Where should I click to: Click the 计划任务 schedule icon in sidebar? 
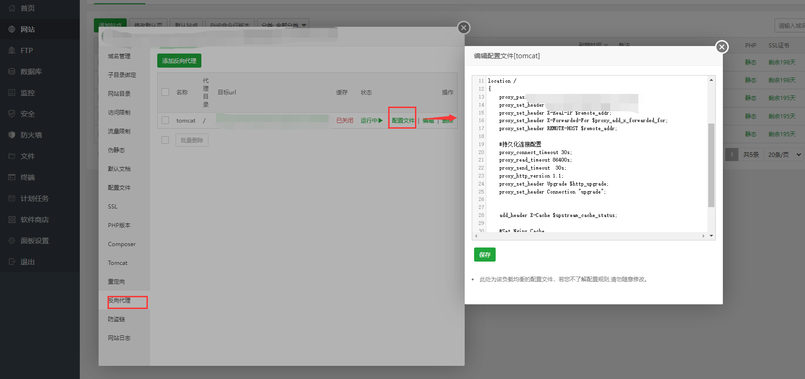coord(12,198)
